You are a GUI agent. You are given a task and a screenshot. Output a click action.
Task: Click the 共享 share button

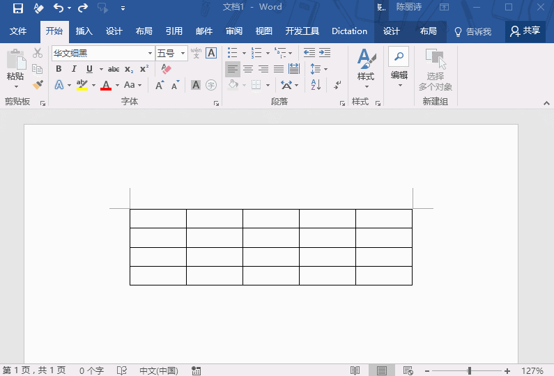coord(525,31)
